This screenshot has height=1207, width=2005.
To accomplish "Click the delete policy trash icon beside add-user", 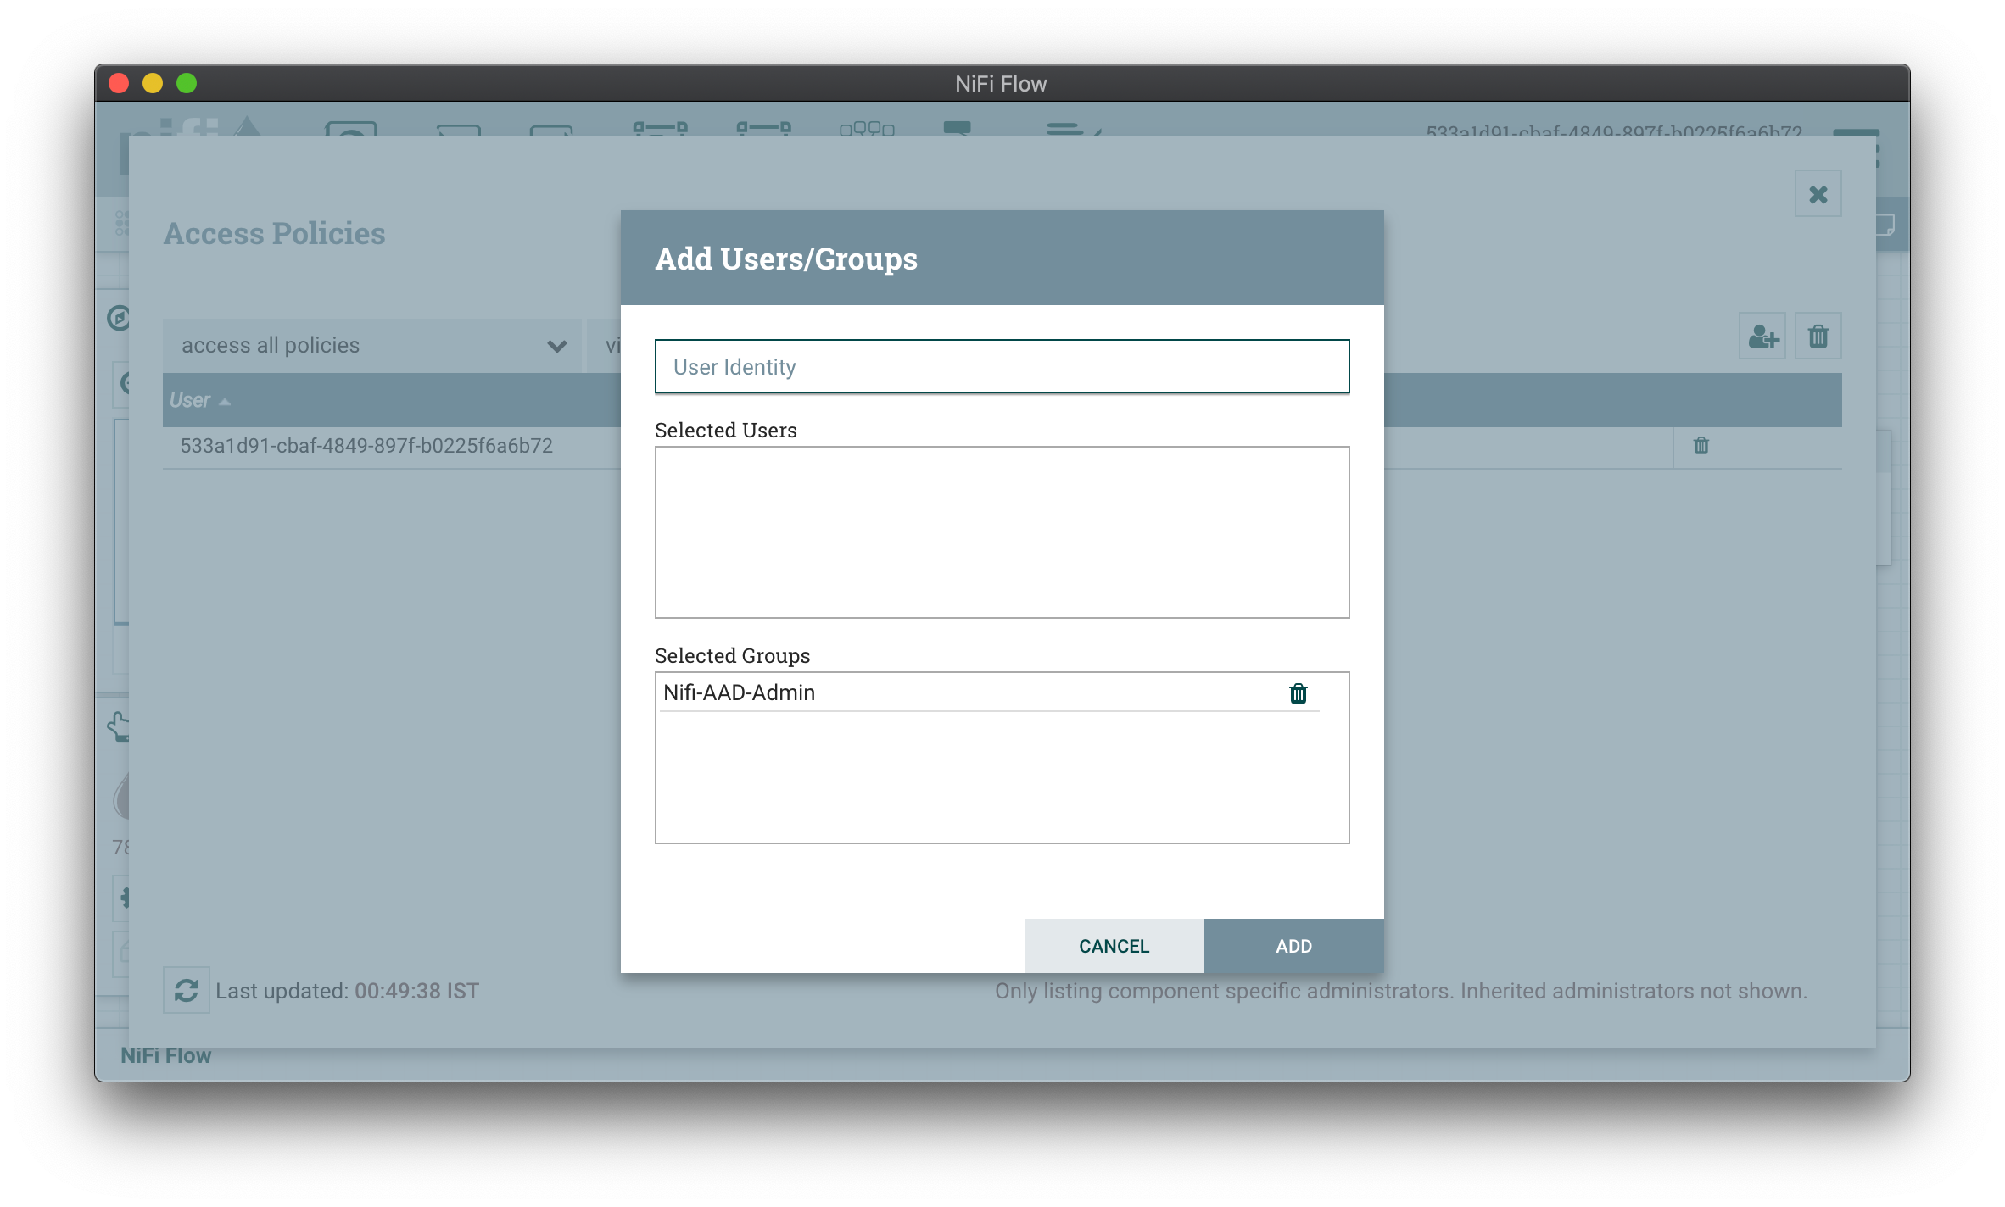I will point(1818,337).
